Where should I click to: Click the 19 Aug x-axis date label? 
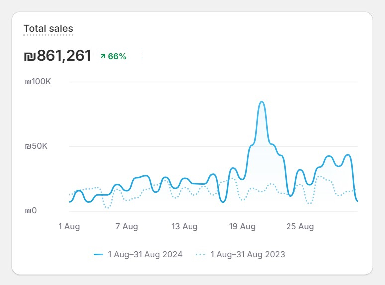click(x=242, y=226)
